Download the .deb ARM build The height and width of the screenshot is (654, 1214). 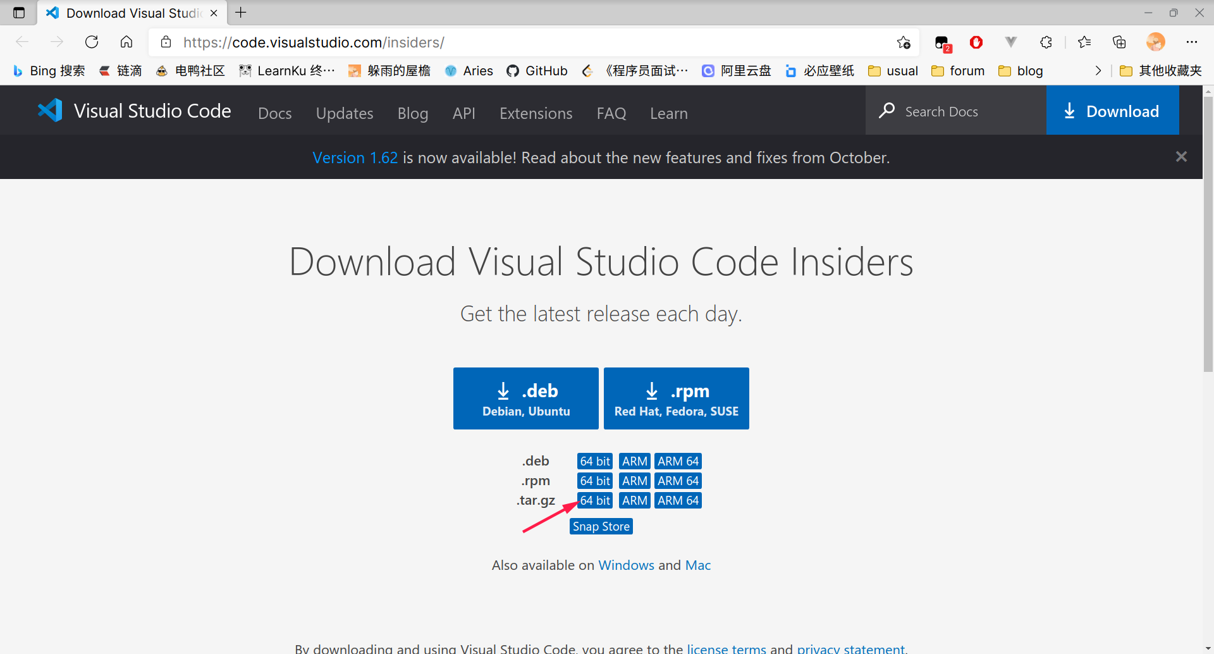635,461
